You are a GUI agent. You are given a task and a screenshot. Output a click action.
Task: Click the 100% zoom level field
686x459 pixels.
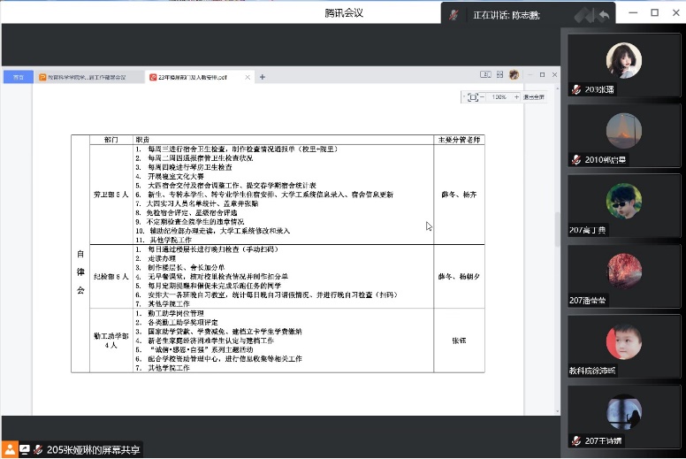point(499,96)
